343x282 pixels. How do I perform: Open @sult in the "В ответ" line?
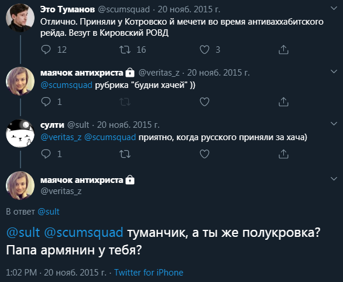(49, 212)
